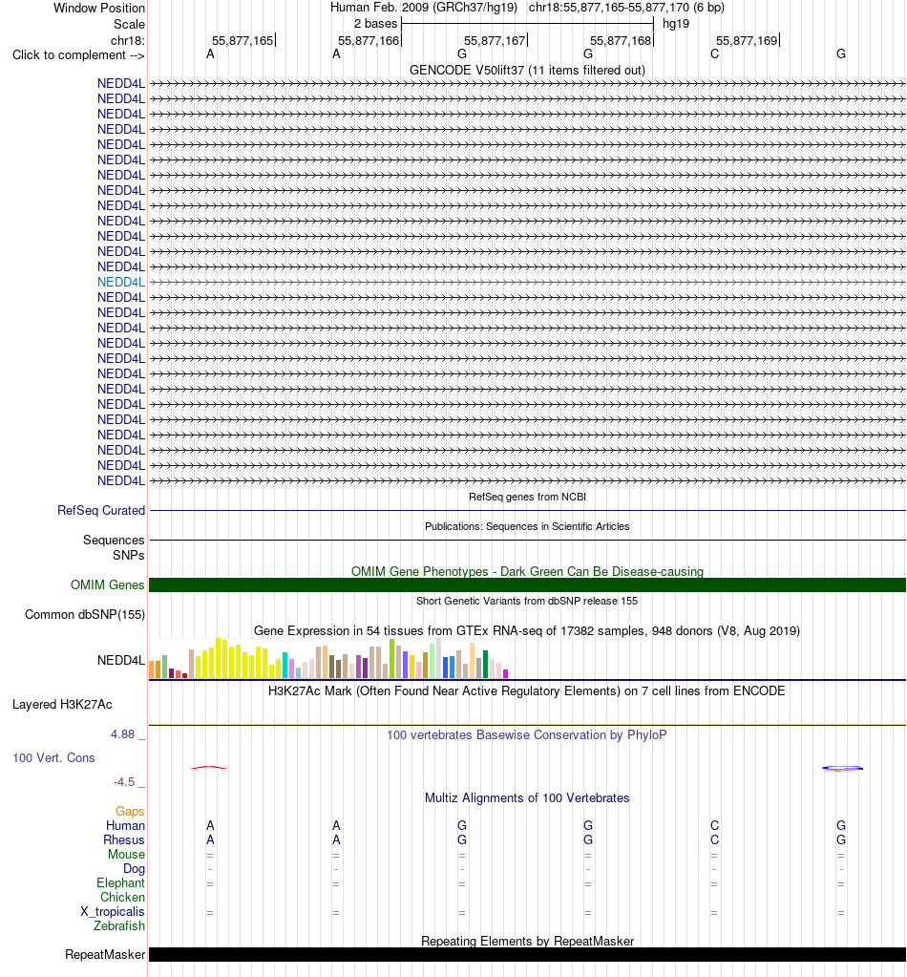Click the blue PhyloP mark at last base
This screenshot has width=907, height=977.
842,768
